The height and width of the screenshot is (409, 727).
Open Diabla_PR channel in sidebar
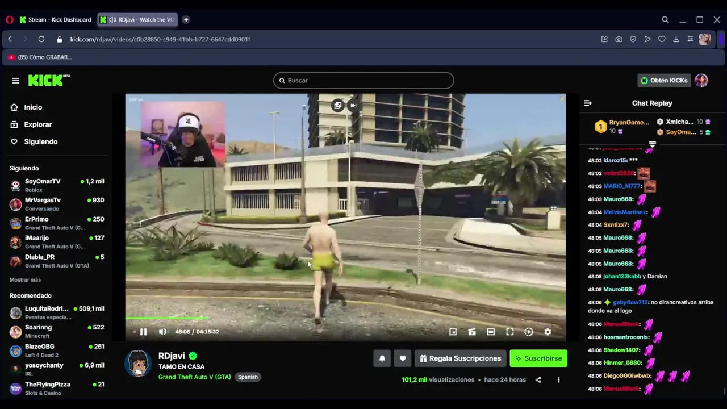coord(57,261)
